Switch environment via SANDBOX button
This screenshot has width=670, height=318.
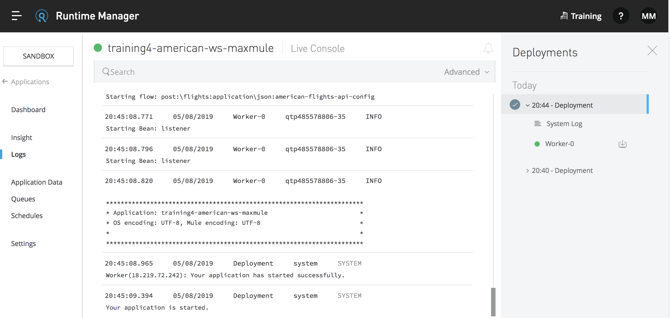(x=38, y=56)
